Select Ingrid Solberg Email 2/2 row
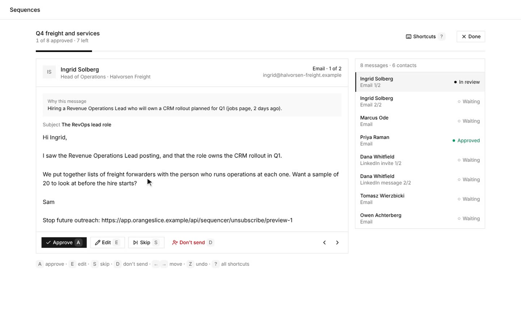The image size is (521, 325). tap(420, 101)
